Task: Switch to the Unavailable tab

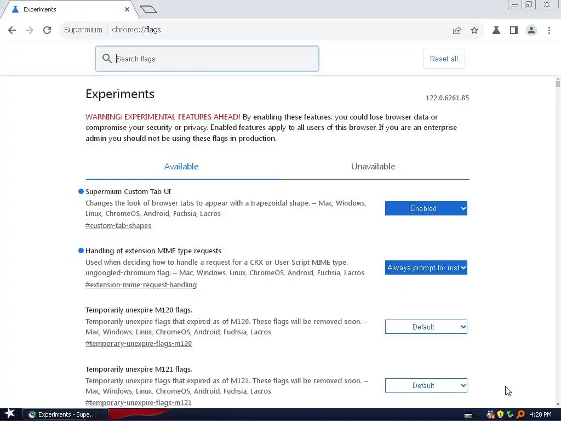Action: (373, 167)
